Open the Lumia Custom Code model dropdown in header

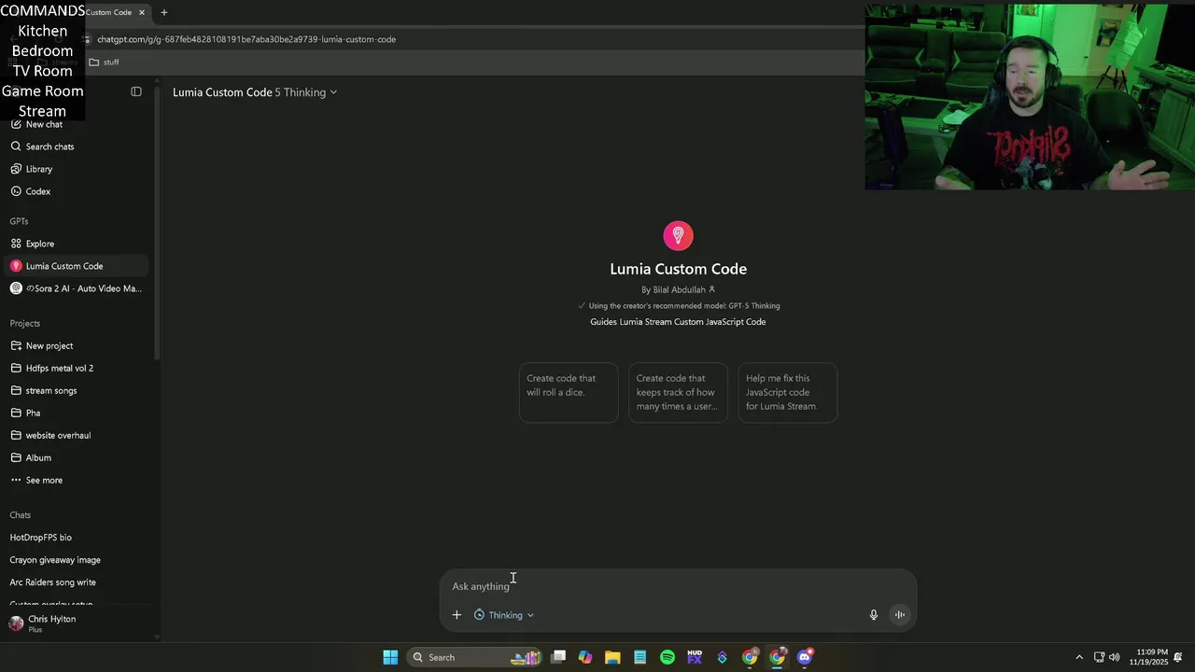coord(255,92)
